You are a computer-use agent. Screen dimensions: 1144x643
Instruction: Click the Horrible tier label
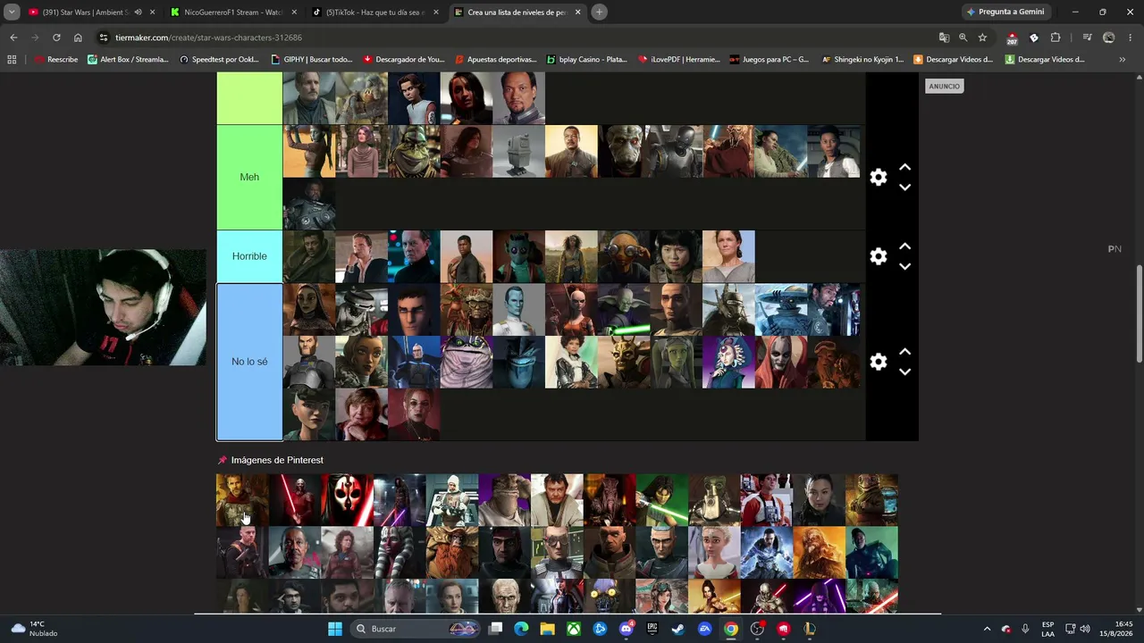pyautogui.click(x=249, y=256)
